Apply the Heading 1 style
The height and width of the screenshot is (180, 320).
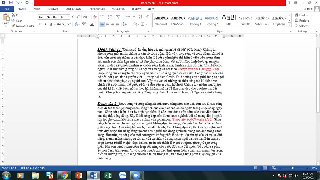tap(195, 20)
